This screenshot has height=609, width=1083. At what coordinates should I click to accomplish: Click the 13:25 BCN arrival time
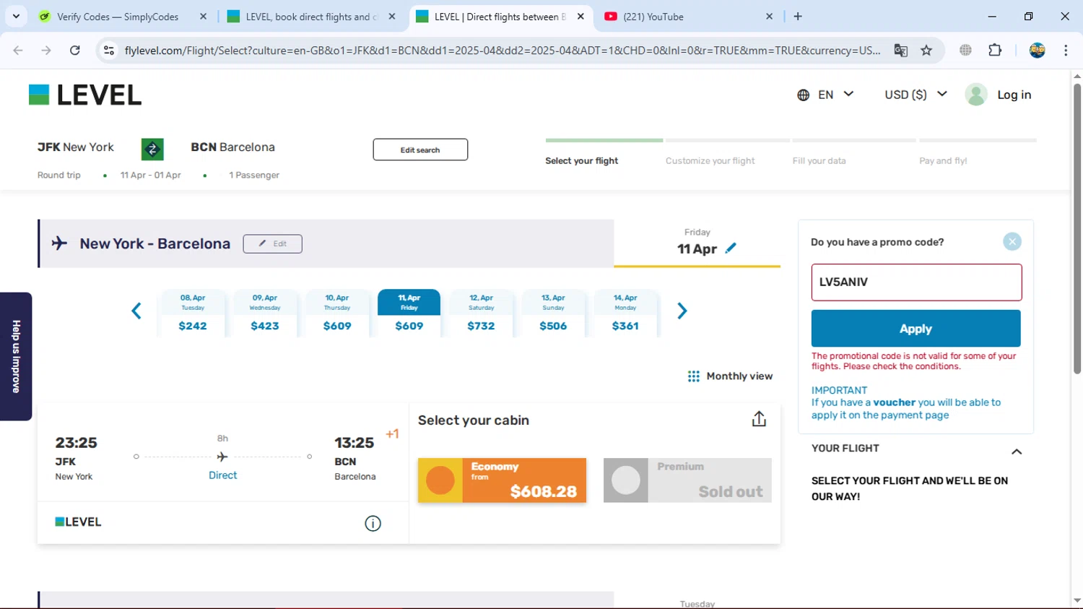point(354,443)
